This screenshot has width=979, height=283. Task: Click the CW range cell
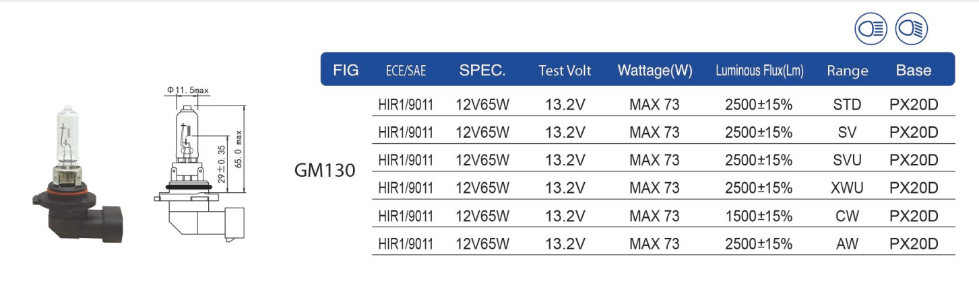point(847,216)
